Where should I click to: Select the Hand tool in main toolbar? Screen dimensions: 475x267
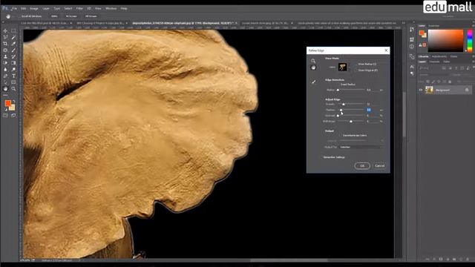[5, 89]
